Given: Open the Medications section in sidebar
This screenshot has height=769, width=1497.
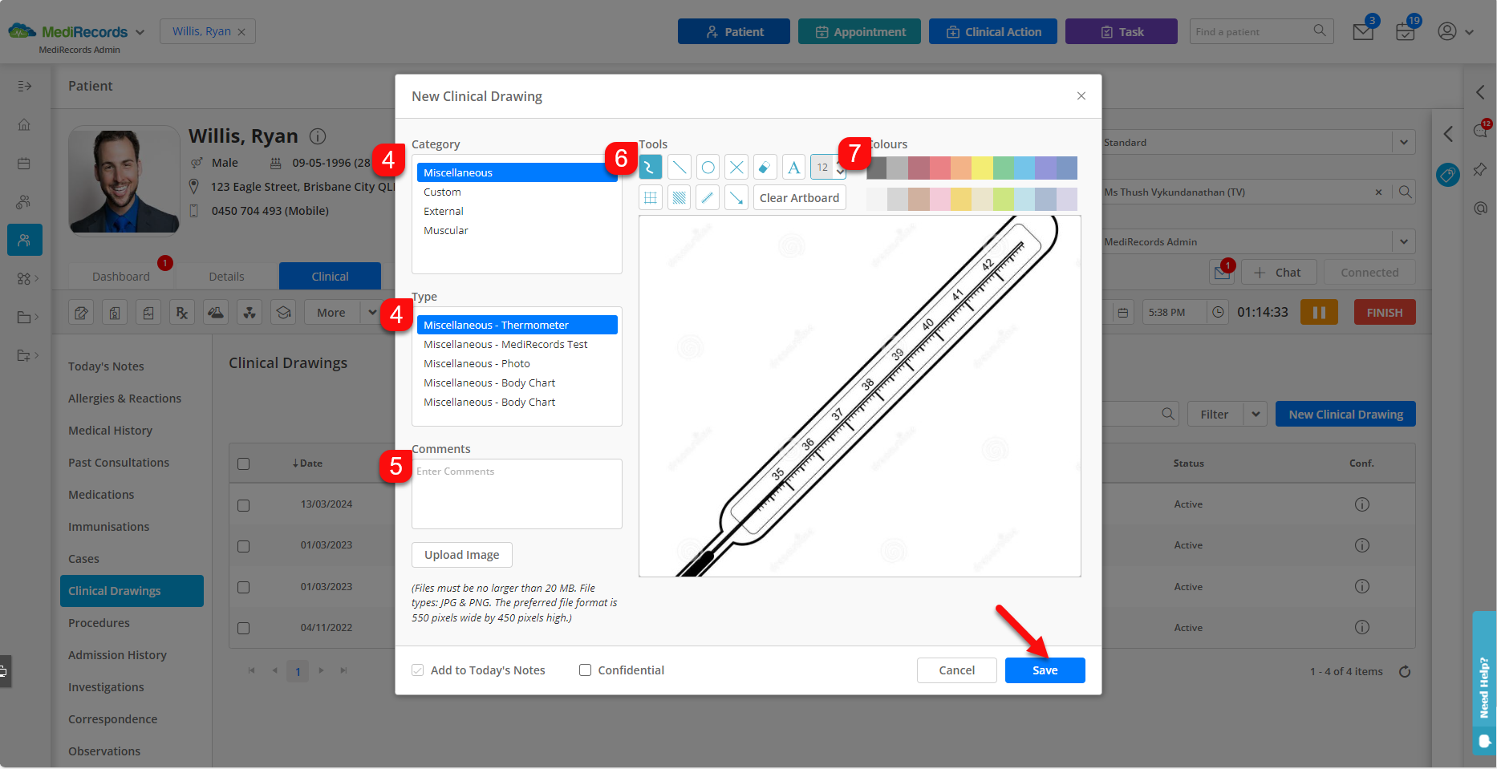Looking at the screenshot, I should click(x=101, y=494).
